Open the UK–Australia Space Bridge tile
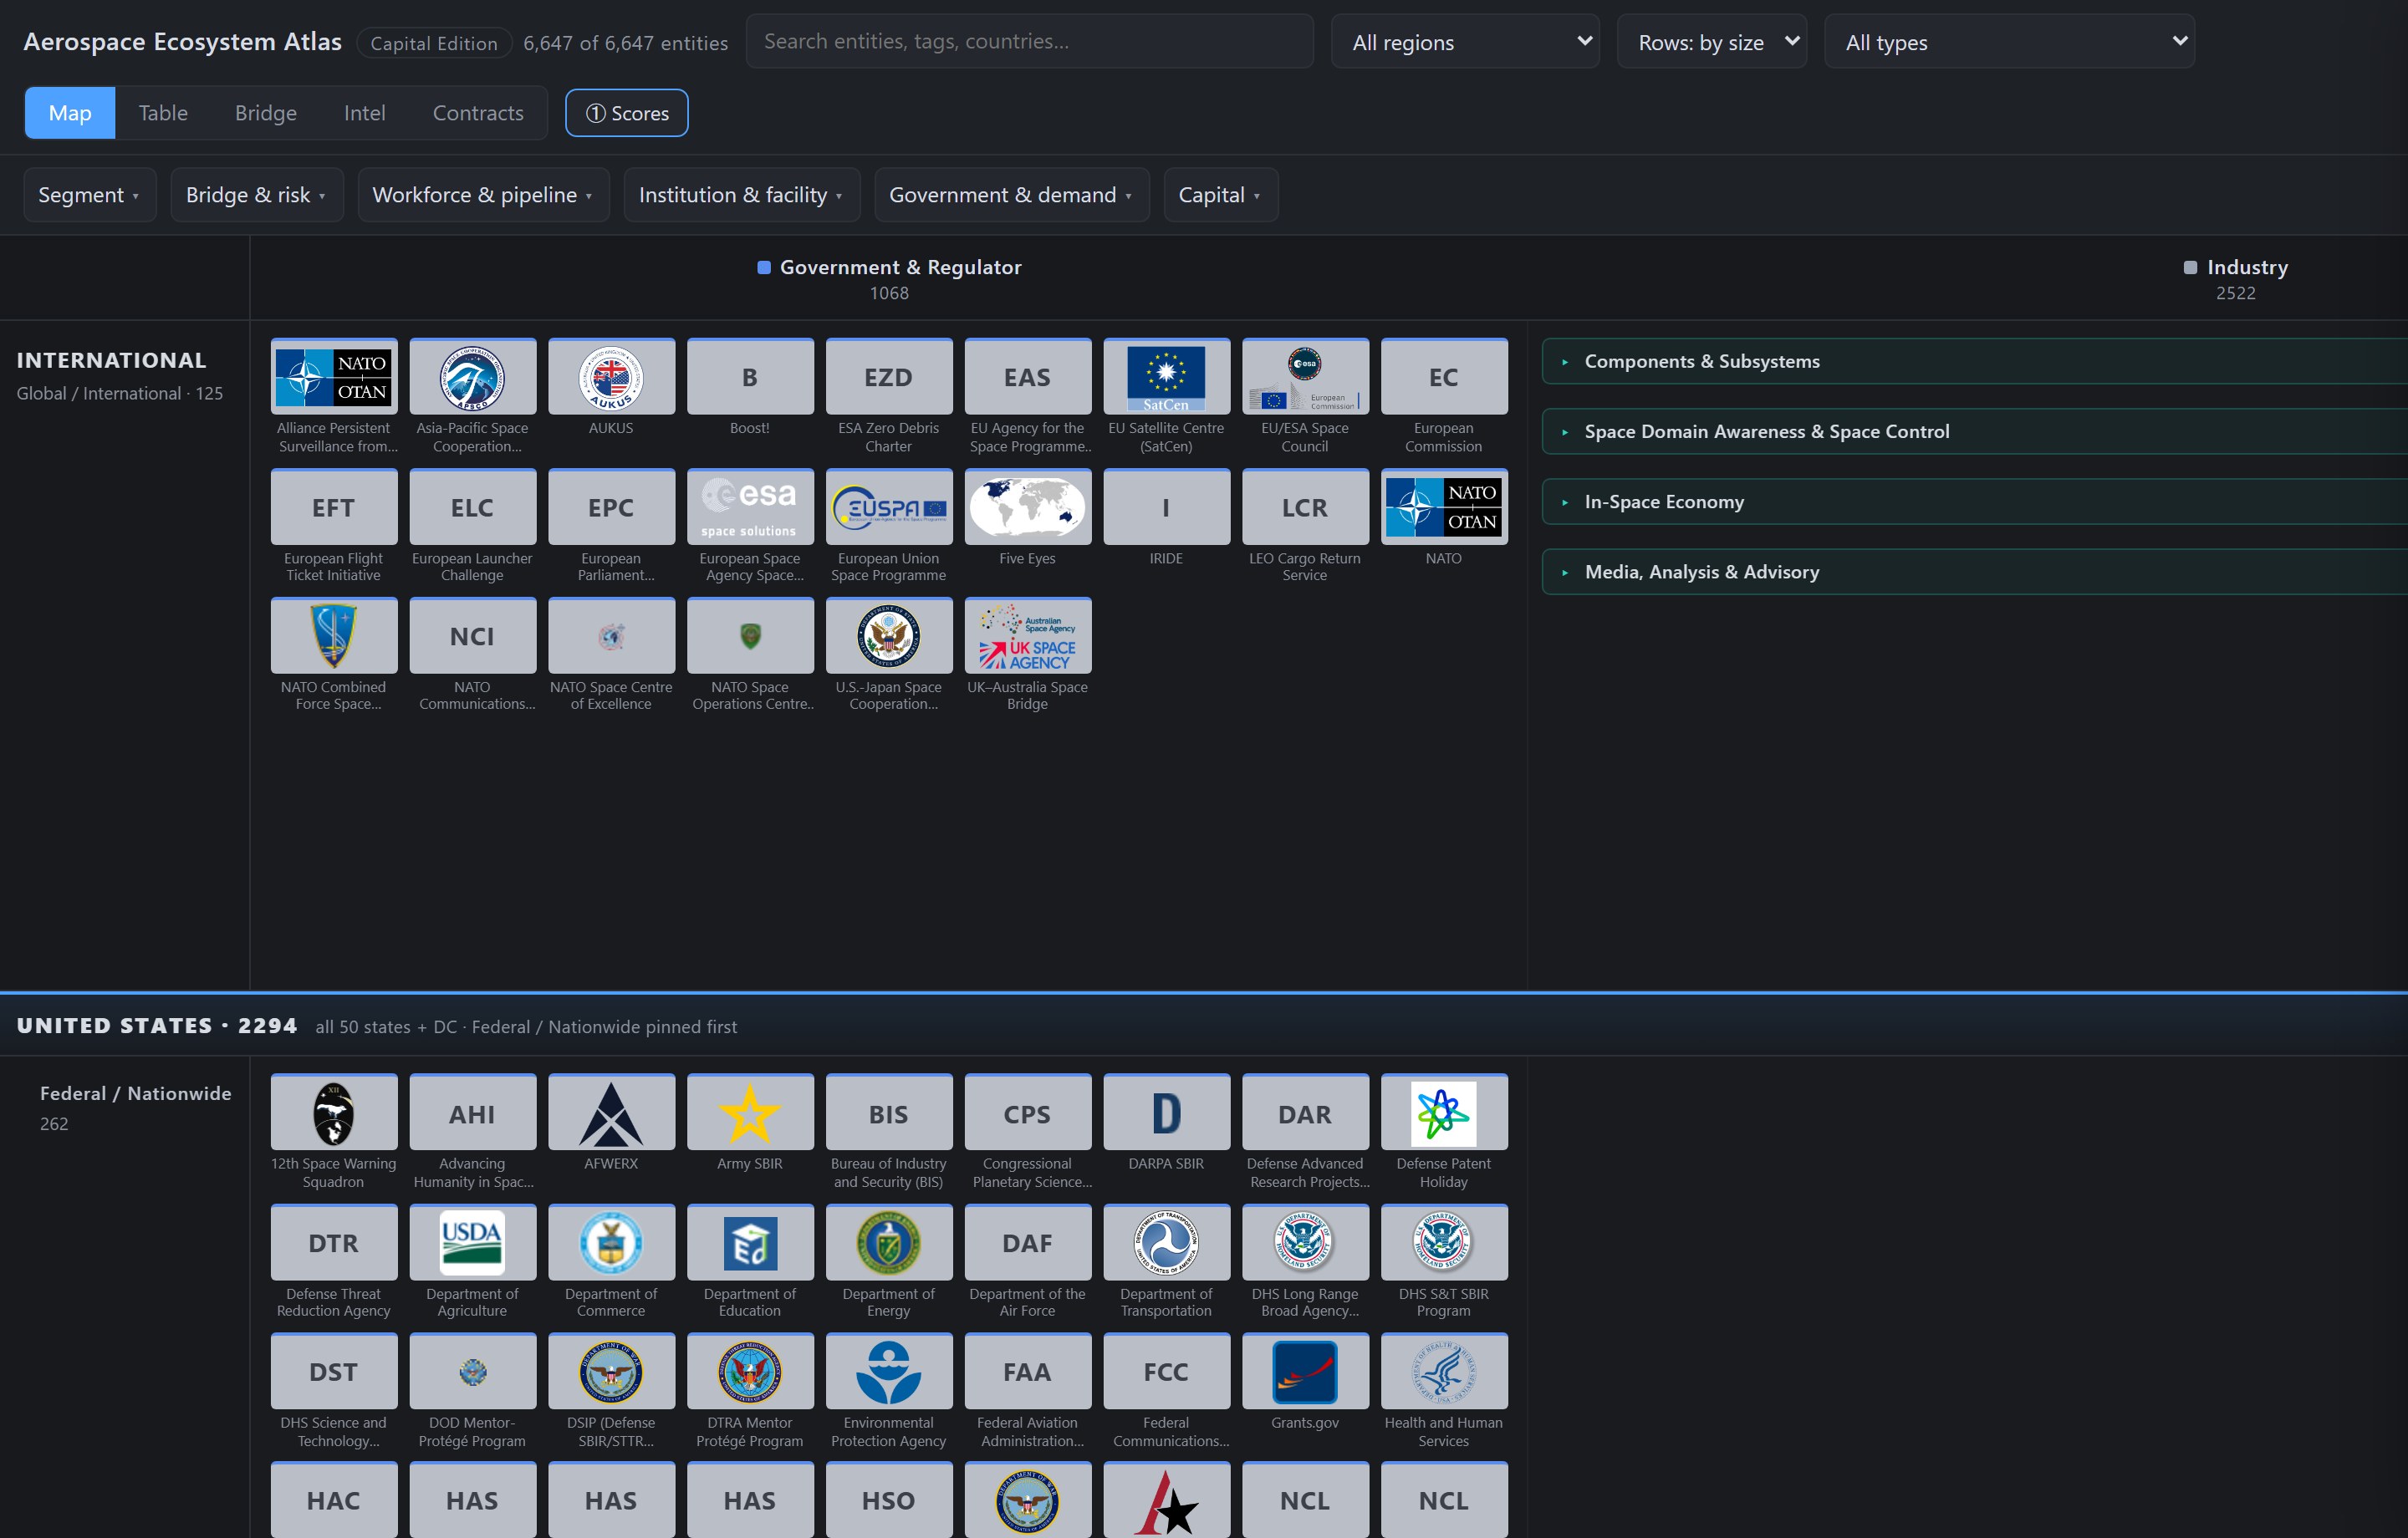This screenshot has height=1538, width=2408. pos(1027,636)
